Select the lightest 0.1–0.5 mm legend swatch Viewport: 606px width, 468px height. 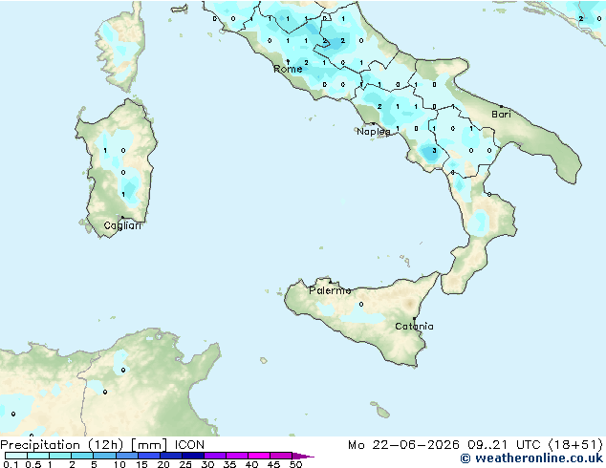[16, 456]
